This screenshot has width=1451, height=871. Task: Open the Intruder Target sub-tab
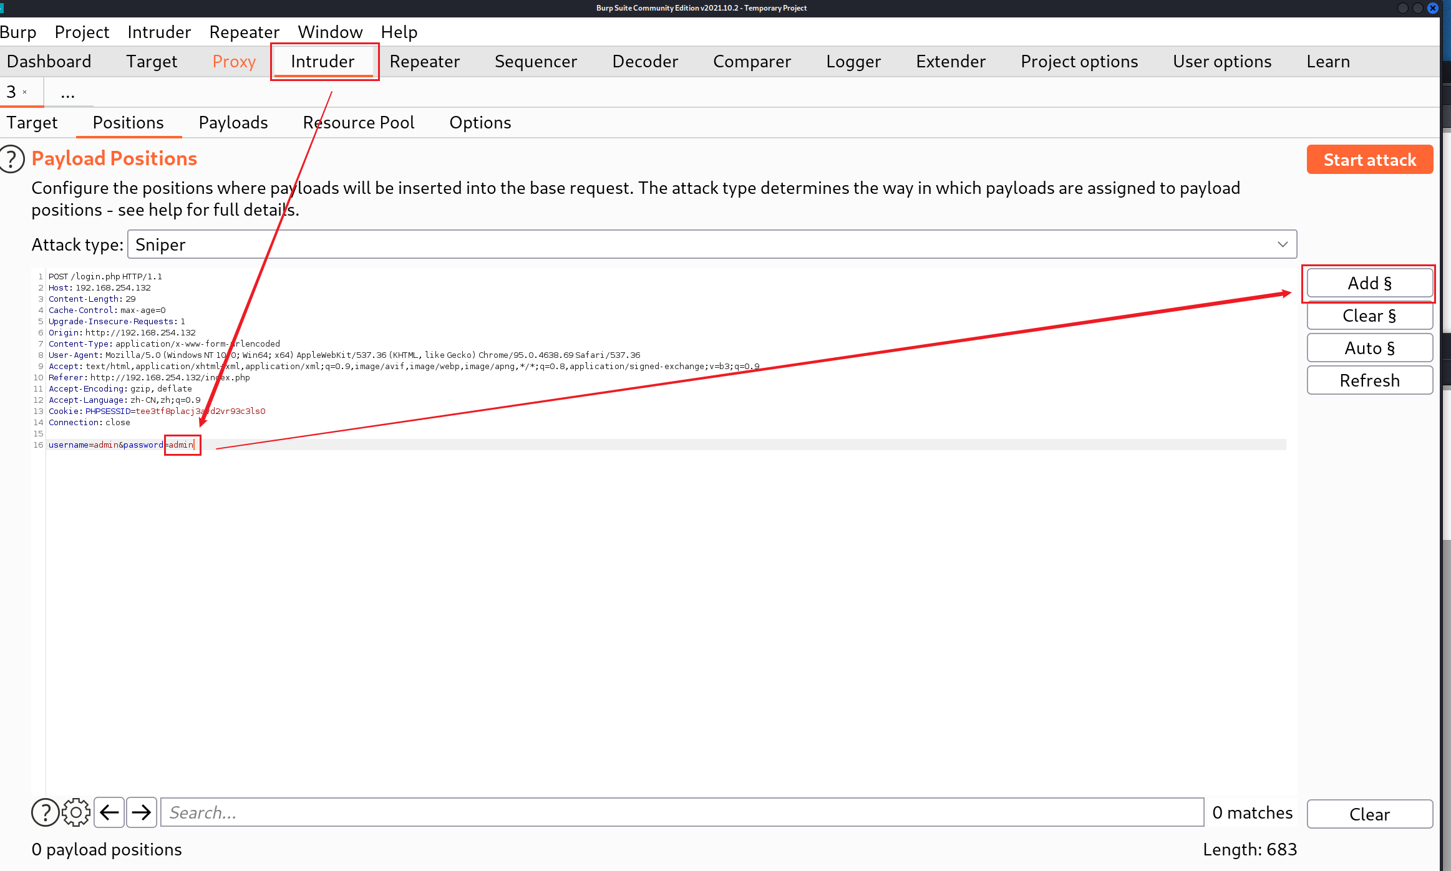[x=32, y=122]
